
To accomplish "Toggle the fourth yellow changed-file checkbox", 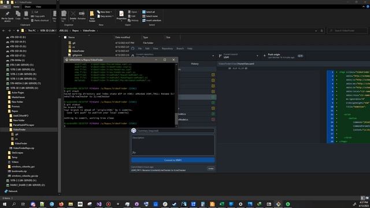I will tap(213, 91).
